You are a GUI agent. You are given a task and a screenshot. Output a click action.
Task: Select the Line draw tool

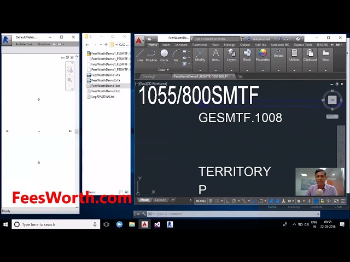(x=140, y=55)
